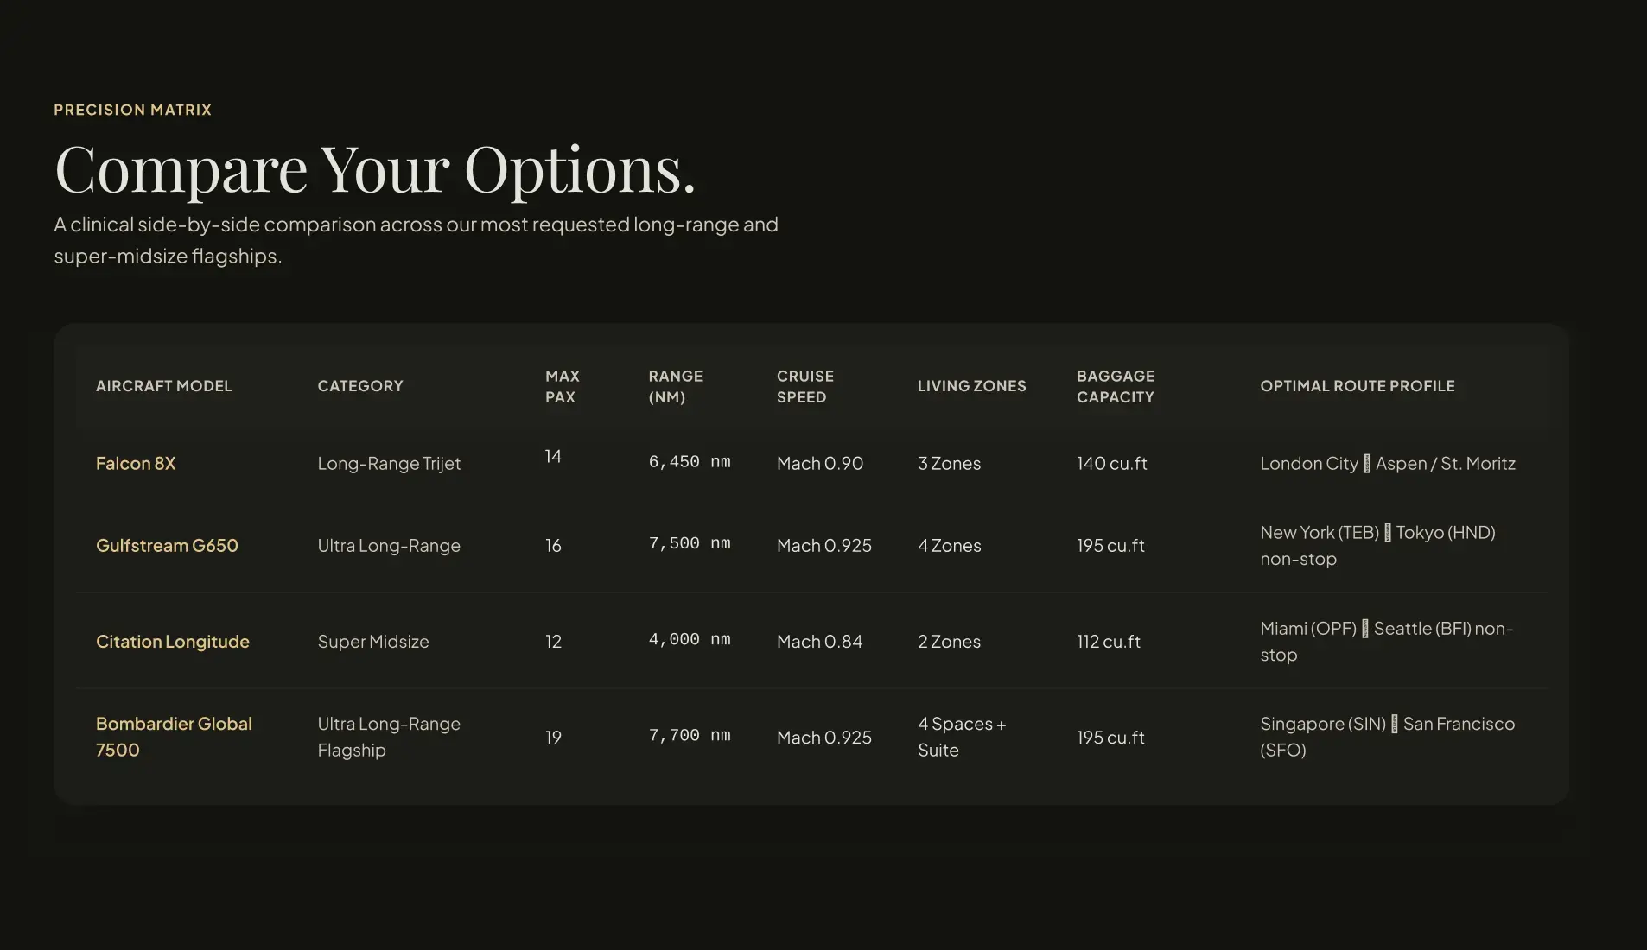Click the Falcon 8X aircraft model name
This screenshot has height=950, width=1647.
point(136,464)
